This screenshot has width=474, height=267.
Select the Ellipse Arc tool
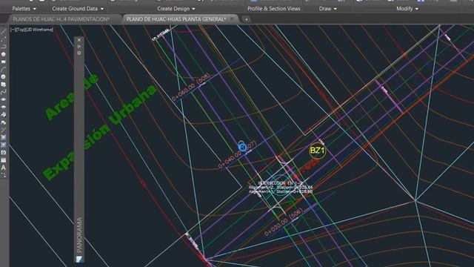point(3,107)
